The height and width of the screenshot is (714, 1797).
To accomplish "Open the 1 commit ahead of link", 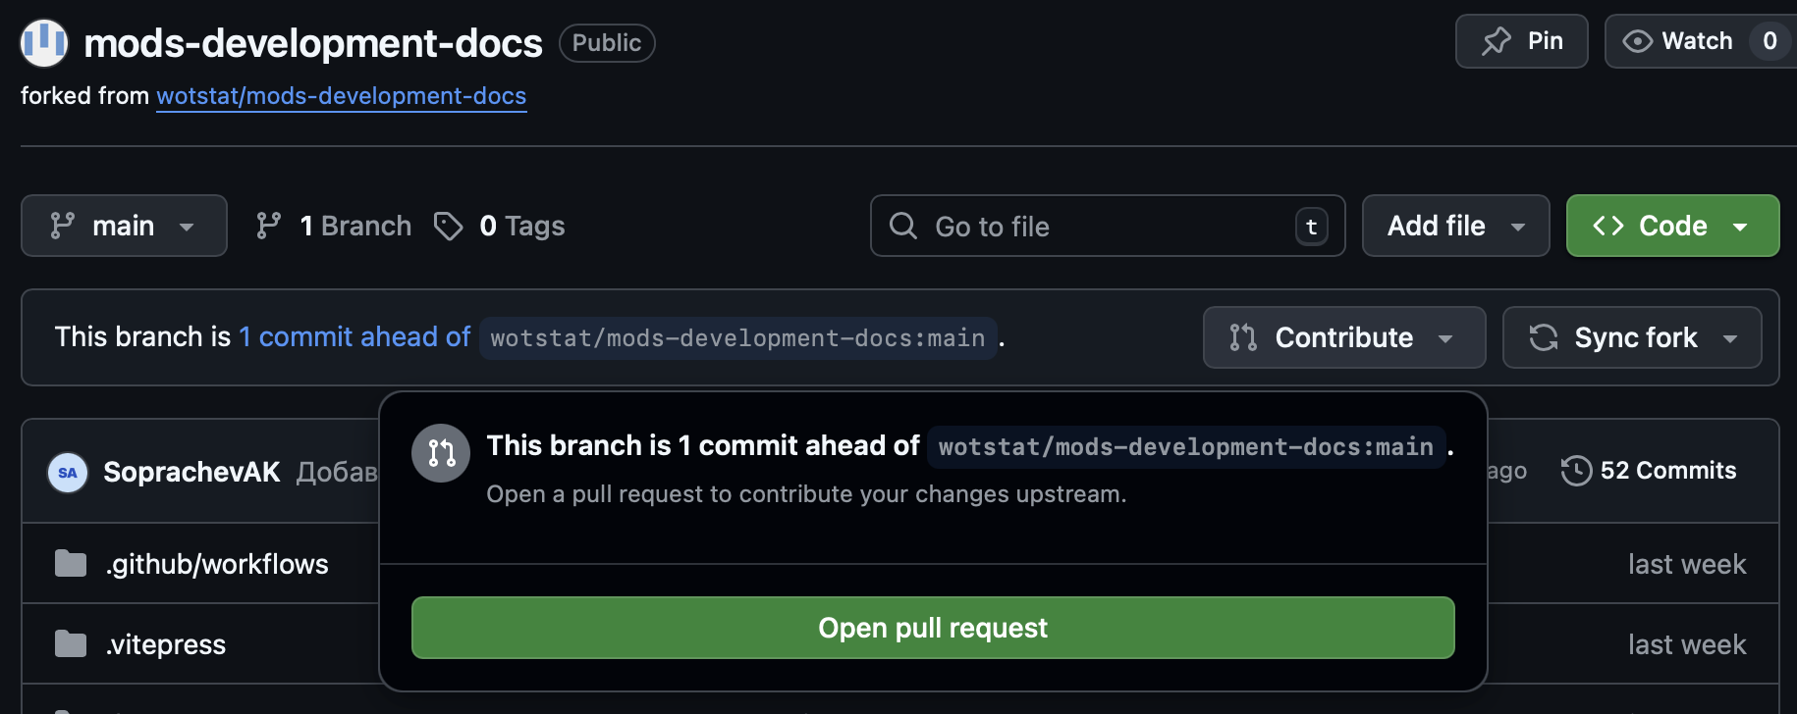I will [354, 337].
